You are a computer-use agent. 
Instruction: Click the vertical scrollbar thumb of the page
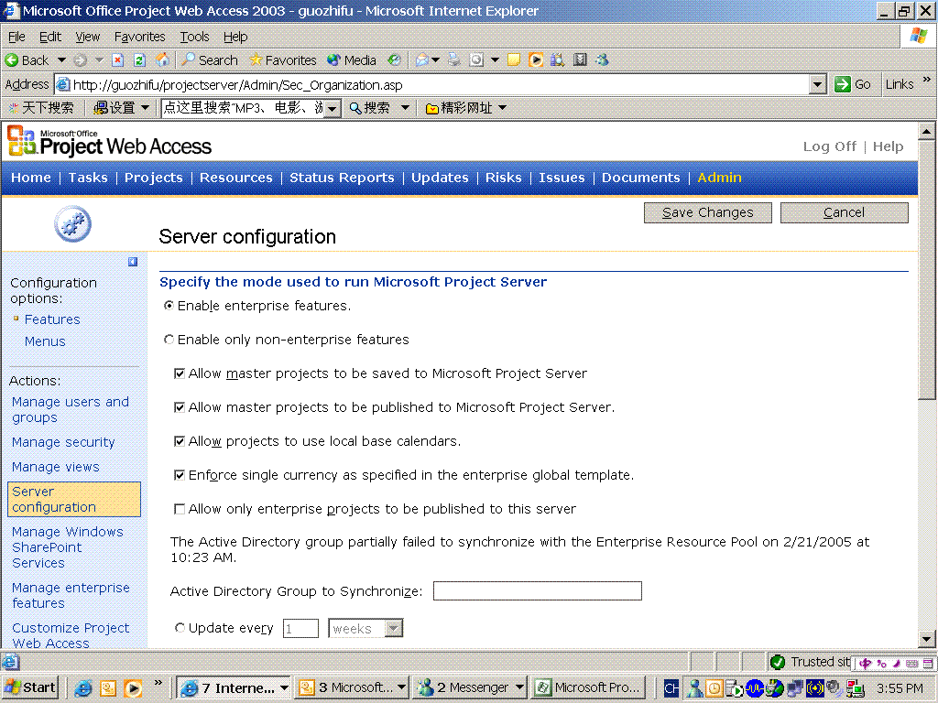pos(927,269)
